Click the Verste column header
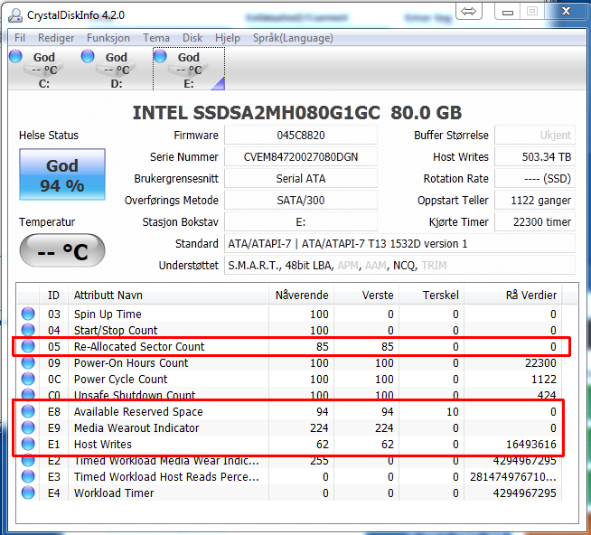Screen dimensions: 591x535 pyautogui.click(x=366, y=295)
